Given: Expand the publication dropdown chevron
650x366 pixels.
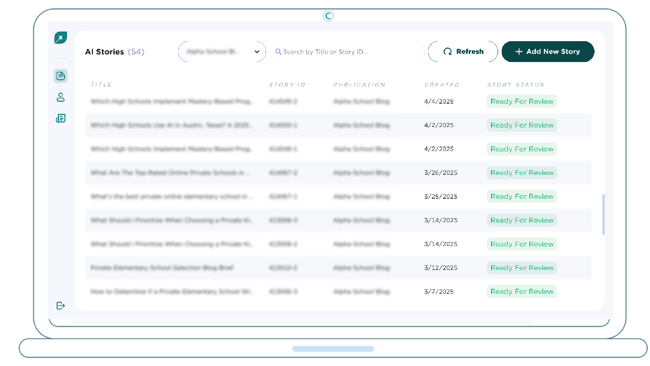Looking at the screenshot, I should pyautogui.click(x=257, y=52).
